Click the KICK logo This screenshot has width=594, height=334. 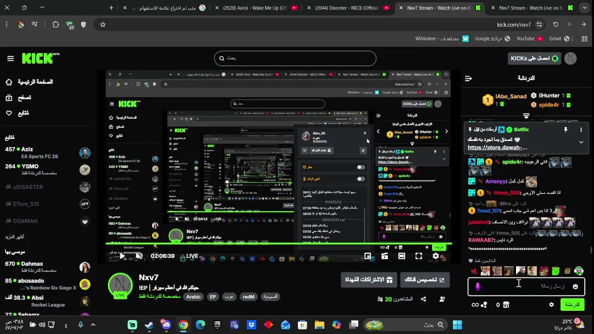point(41,58)
